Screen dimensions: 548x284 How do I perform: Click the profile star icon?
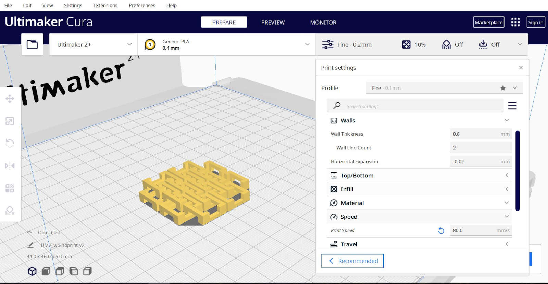point(503,88)
